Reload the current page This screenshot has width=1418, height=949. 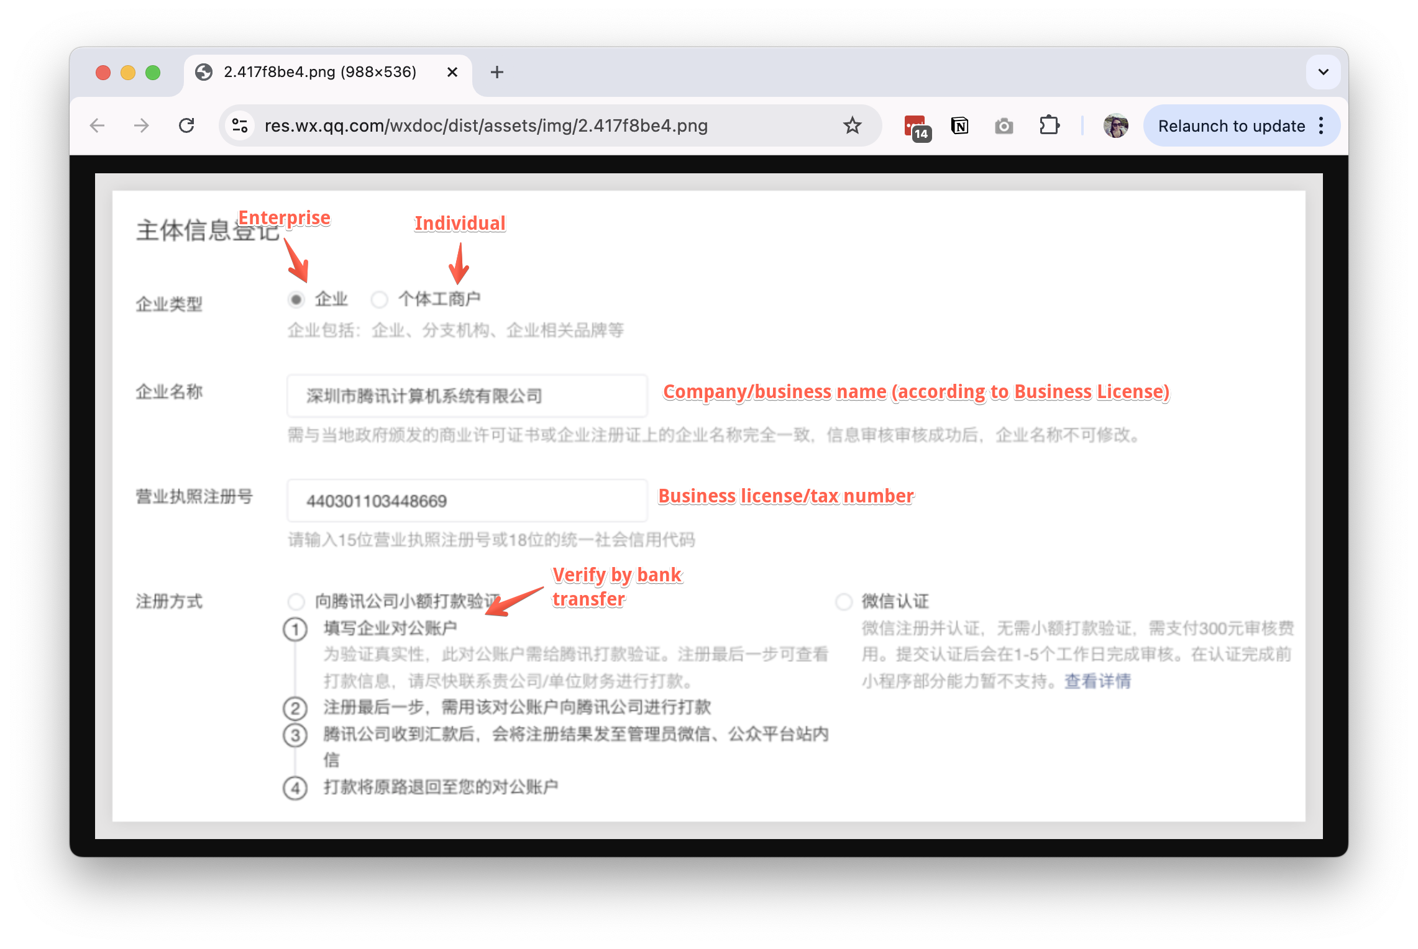(186, 125)
